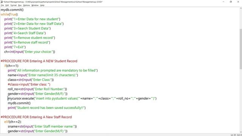Viewport: 242px width, 136px height.
Task: Open the Format menu
Action: click(14, 5)
